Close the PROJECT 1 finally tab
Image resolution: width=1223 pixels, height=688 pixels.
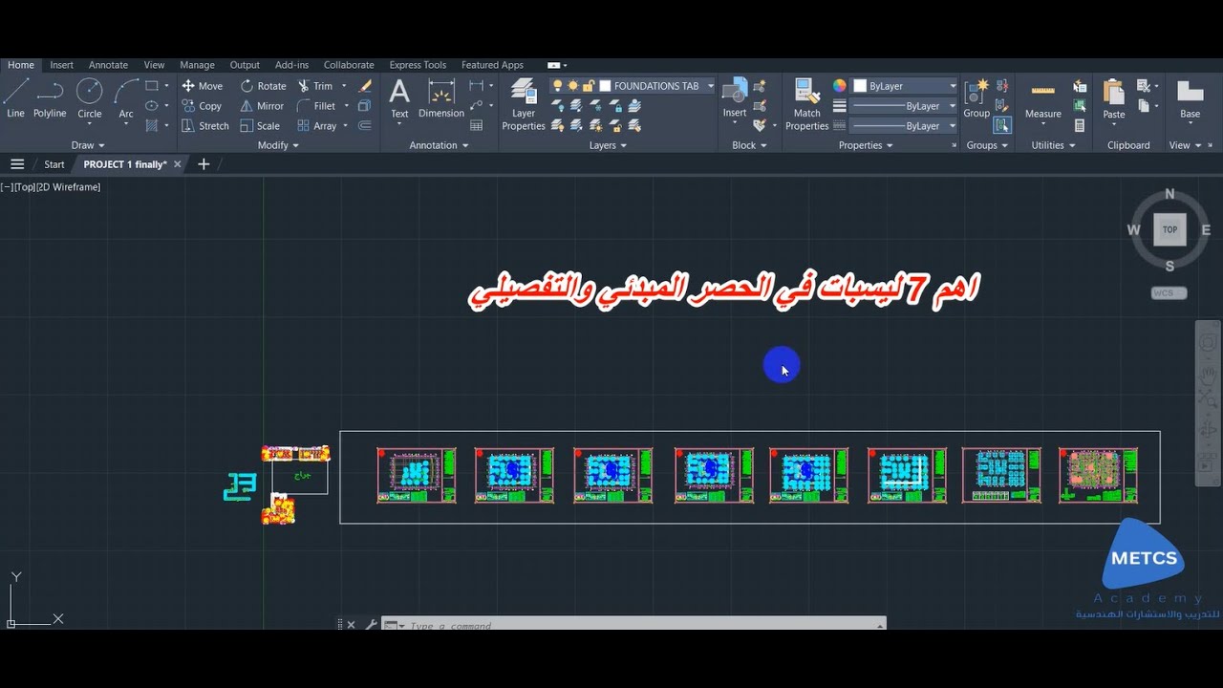(x=180, y=164)
